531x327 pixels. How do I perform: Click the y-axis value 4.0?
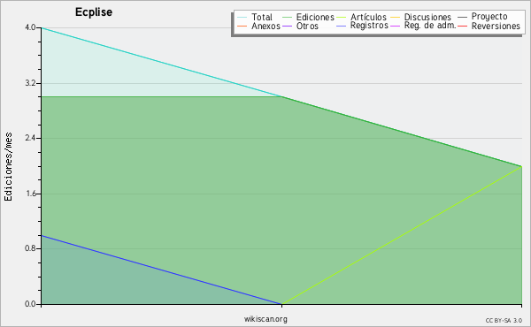pyautogui.click(x=30, y=27)
